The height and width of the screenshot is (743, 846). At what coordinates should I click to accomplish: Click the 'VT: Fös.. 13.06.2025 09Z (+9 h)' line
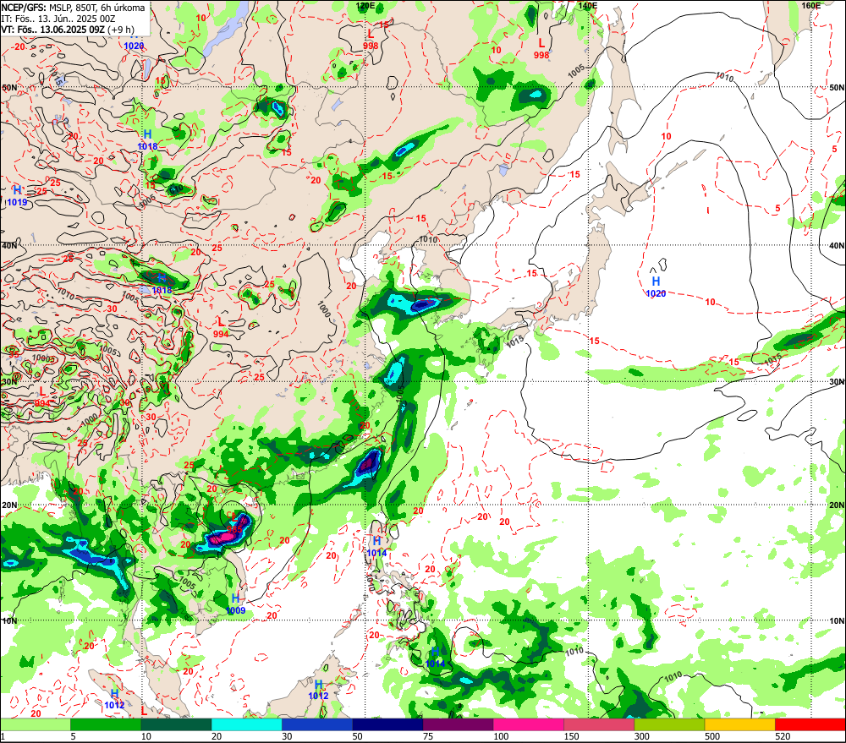coord(68,30)
